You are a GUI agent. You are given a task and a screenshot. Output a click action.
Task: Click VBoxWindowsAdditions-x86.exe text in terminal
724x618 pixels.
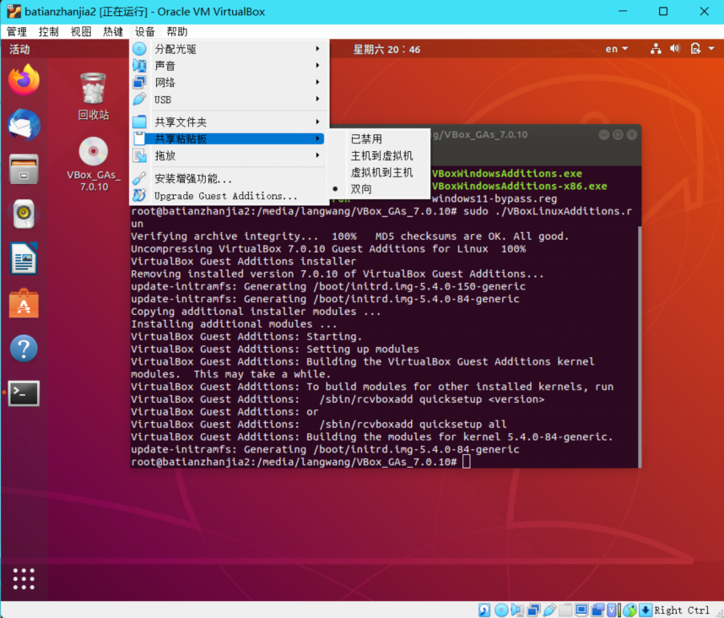[520, 186]
